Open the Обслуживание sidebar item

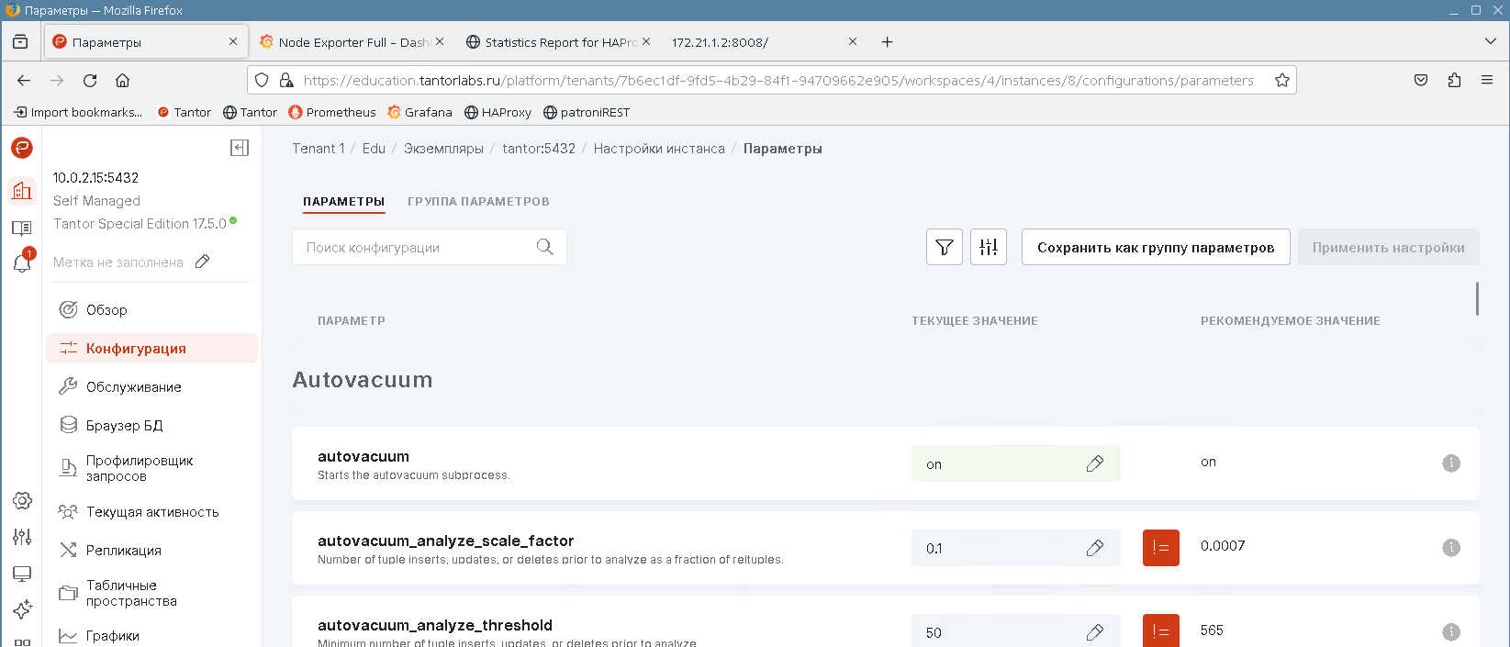point(133,386)
